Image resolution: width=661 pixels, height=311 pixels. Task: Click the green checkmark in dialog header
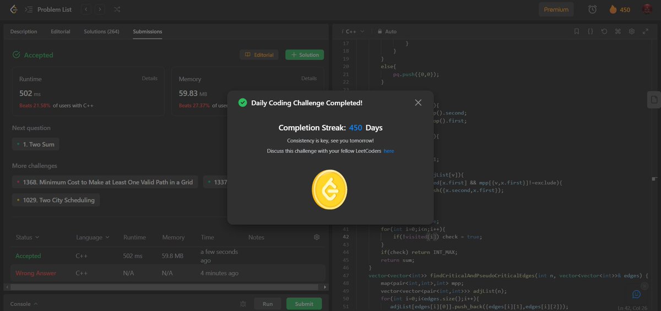point(242,103)
